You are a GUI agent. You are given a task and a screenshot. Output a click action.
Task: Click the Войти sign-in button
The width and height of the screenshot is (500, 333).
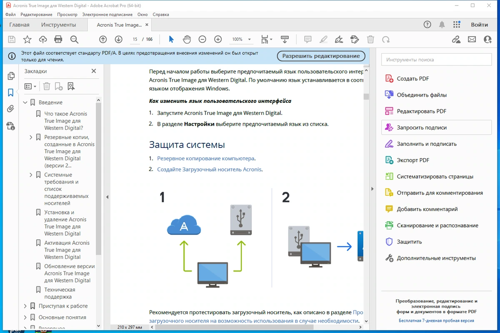(479, 25)
